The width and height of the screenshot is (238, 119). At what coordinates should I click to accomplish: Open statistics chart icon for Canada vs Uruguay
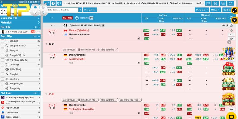pyautogui.click(x=139, y=38)
